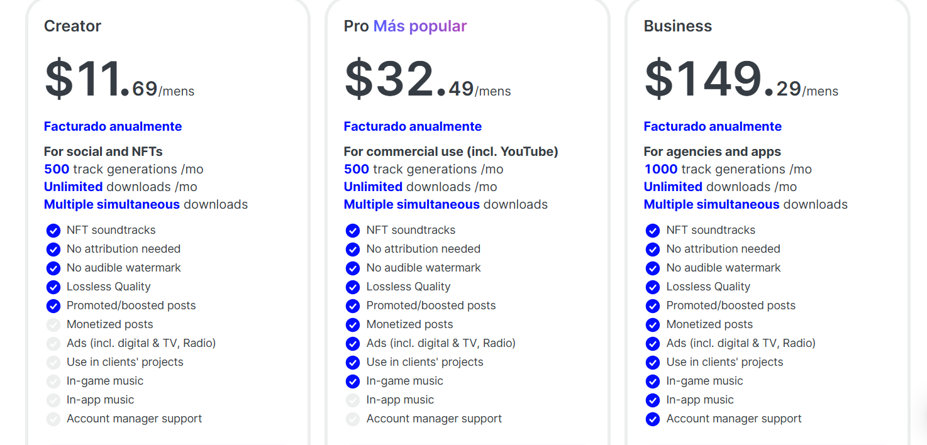The width and height of the screenshot is (927, 445).
Task: Click Creator plan "Facturado anualmente" link
Action: (113, 126)
